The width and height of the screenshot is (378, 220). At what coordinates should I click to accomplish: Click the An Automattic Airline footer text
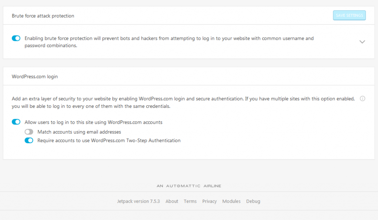189,186
